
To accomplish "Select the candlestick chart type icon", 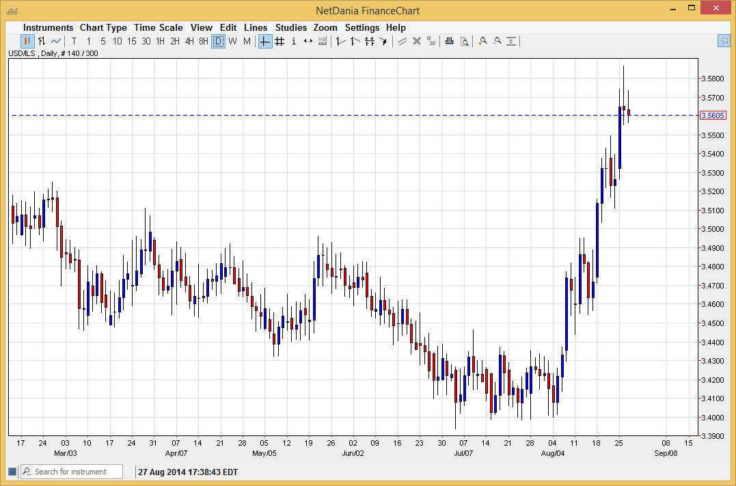I will (27, 41).
